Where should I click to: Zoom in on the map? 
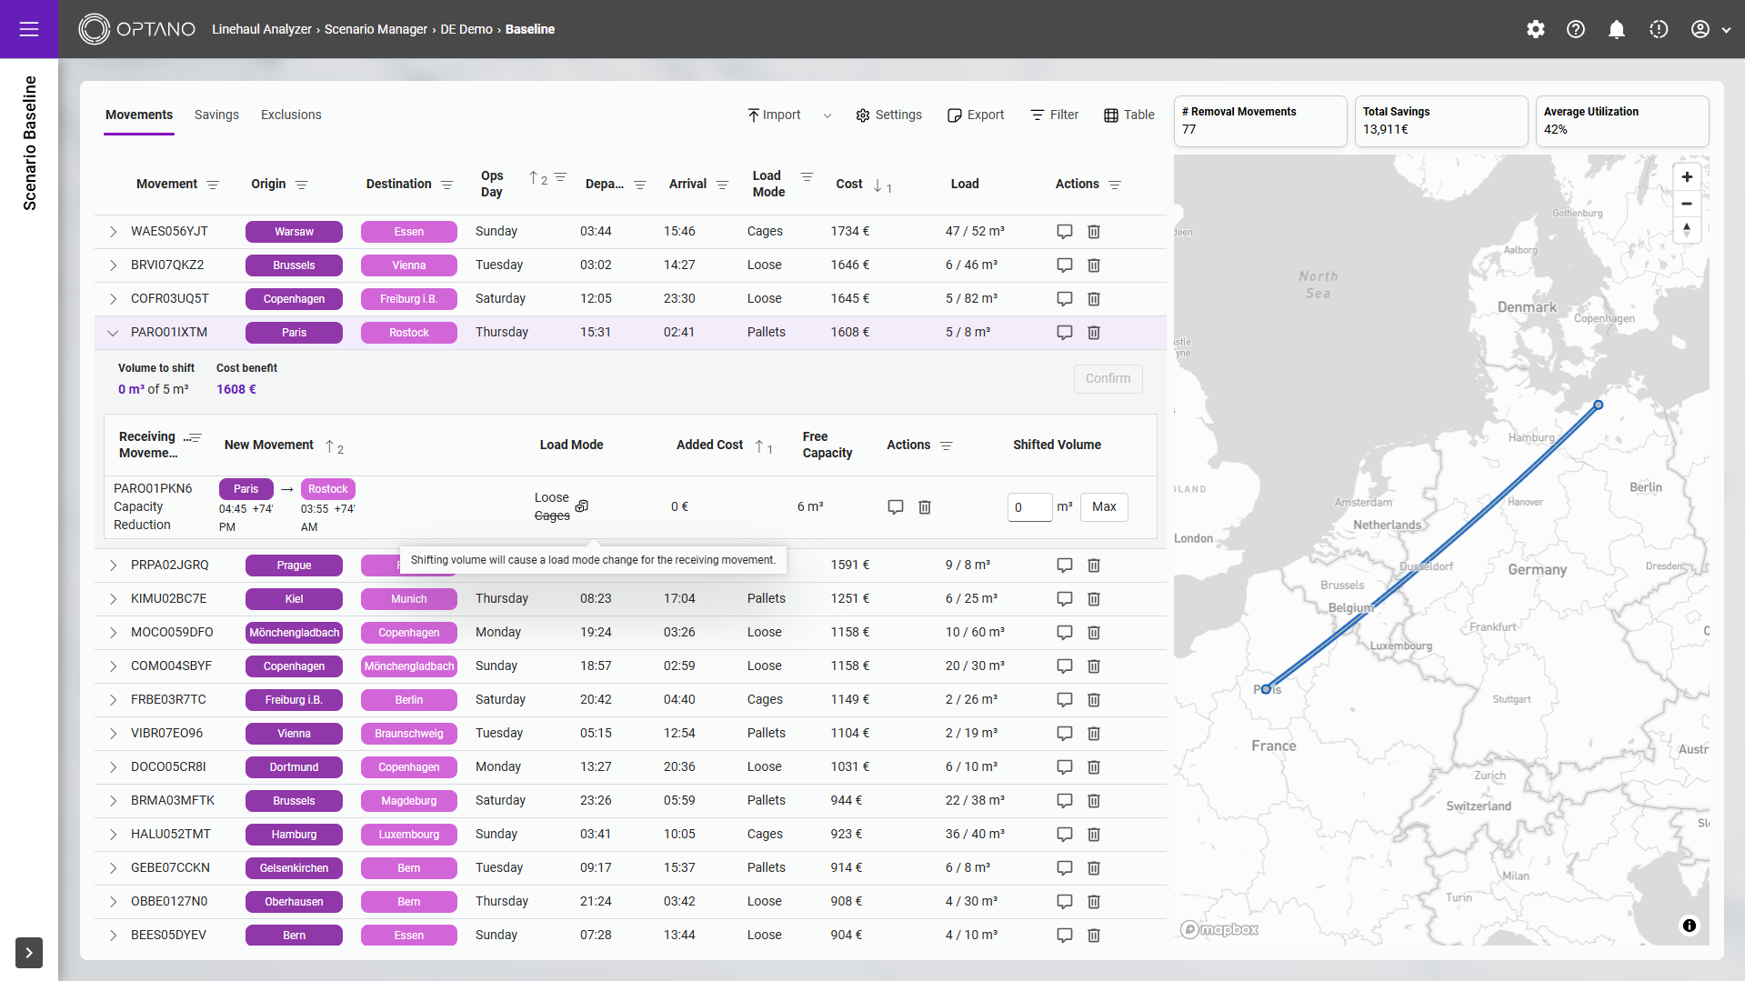1686,177
